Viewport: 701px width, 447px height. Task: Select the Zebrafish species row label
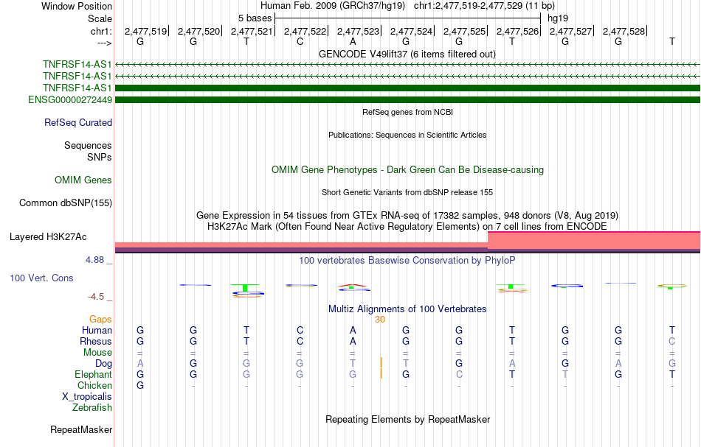[x=92, y=407]
